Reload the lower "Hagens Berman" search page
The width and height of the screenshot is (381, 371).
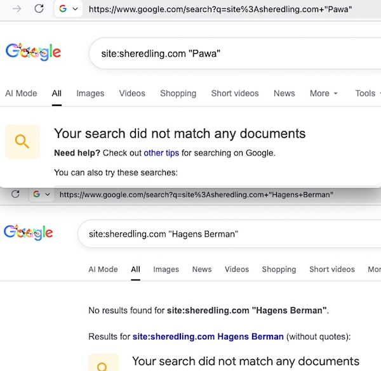(15, 194)
